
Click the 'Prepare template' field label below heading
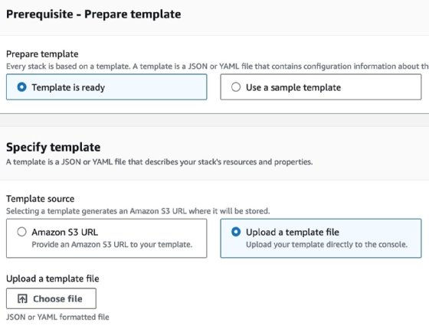(x=42, y=54)
